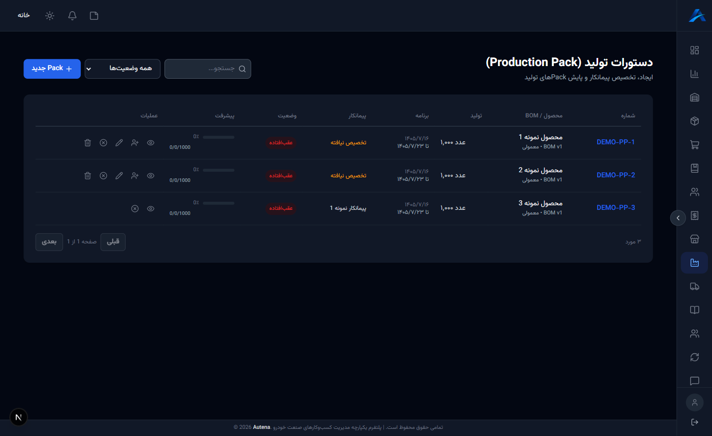The image size is (712, 436).
Task: Open the chat message icon in sidebar
Action: point(694,381)
